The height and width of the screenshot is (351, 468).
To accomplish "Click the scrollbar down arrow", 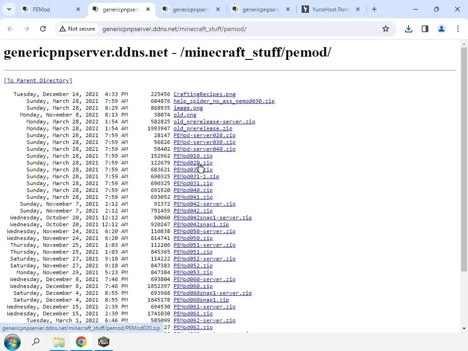I will 464,329.
